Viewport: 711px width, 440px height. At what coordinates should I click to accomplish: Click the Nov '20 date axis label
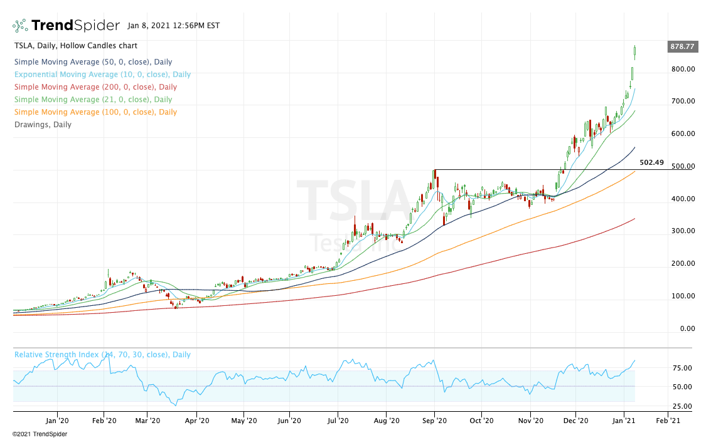[x=530, y=421]
